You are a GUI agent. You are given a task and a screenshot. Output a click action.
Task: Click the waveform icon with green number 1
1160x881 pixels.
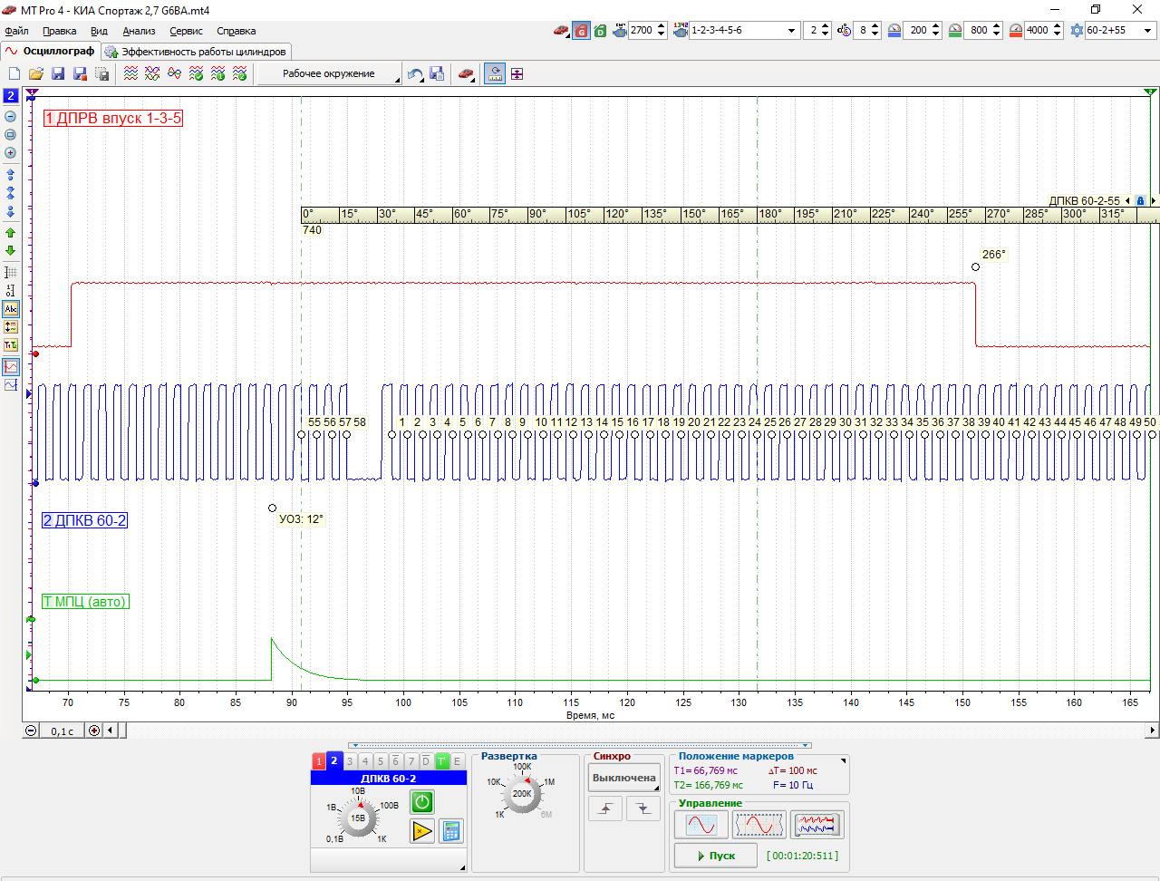pos(217,74)
